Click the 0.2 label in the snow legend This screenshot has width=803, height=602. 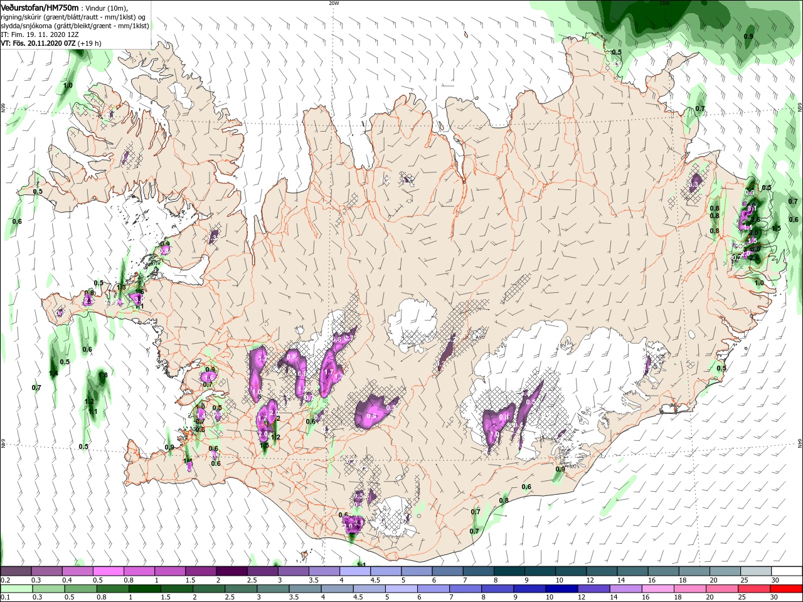pos(5,580)
